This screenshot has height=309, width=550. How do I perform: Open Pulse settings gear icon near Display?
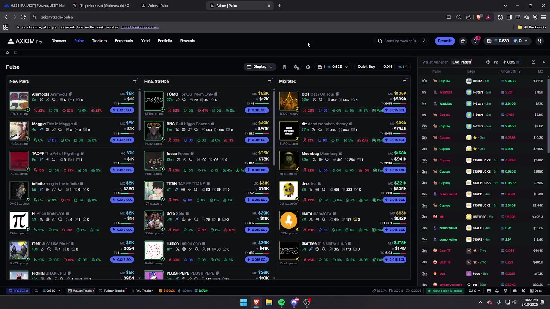308,67
